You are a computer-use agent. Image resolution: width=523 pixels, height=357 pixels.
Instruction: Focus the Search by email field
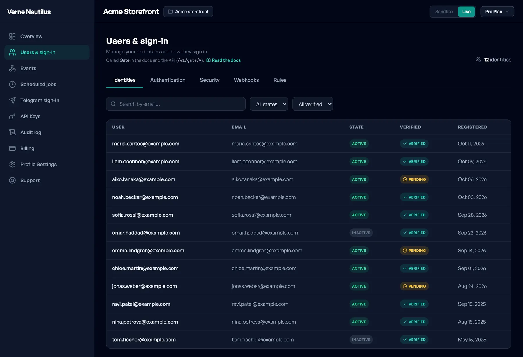click(176, 104)
